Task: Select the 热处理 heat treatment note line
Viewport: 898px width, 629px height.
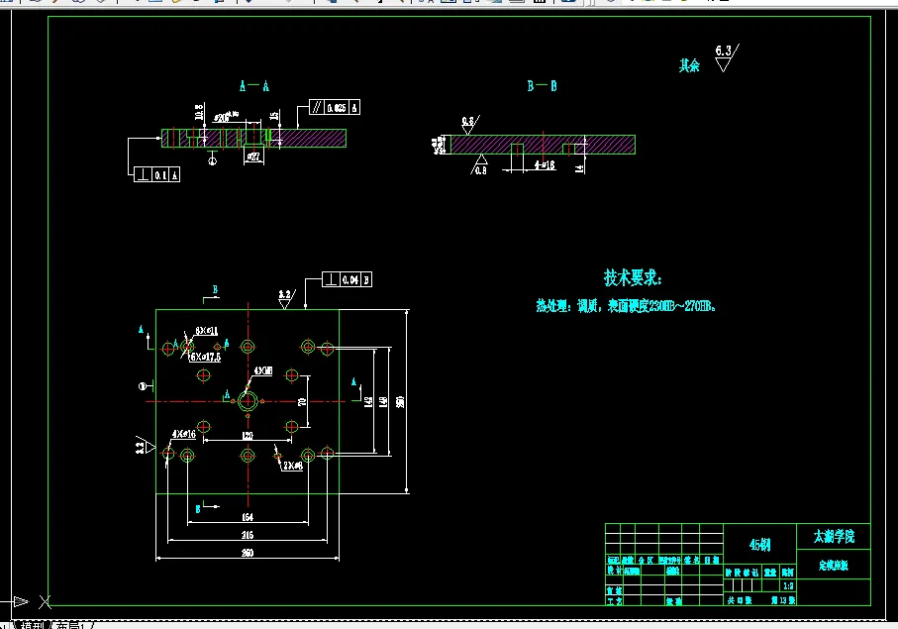Action: pos(626,306)
